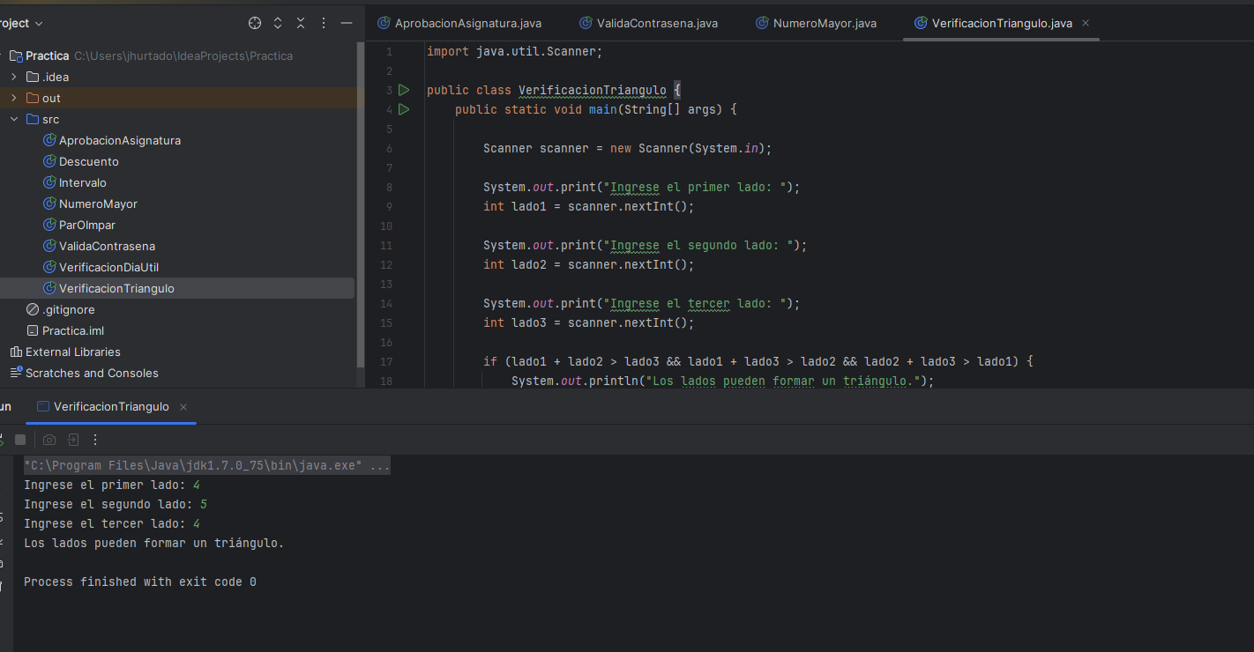This screenshot has height=652, width=1254.
Task: Hide the Project tool window with the dash icon
Action: click(x=347, y=23)
